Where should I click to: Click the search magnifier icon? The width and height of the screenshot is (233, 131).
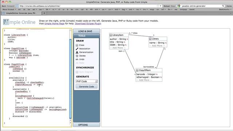coord(223,6)
